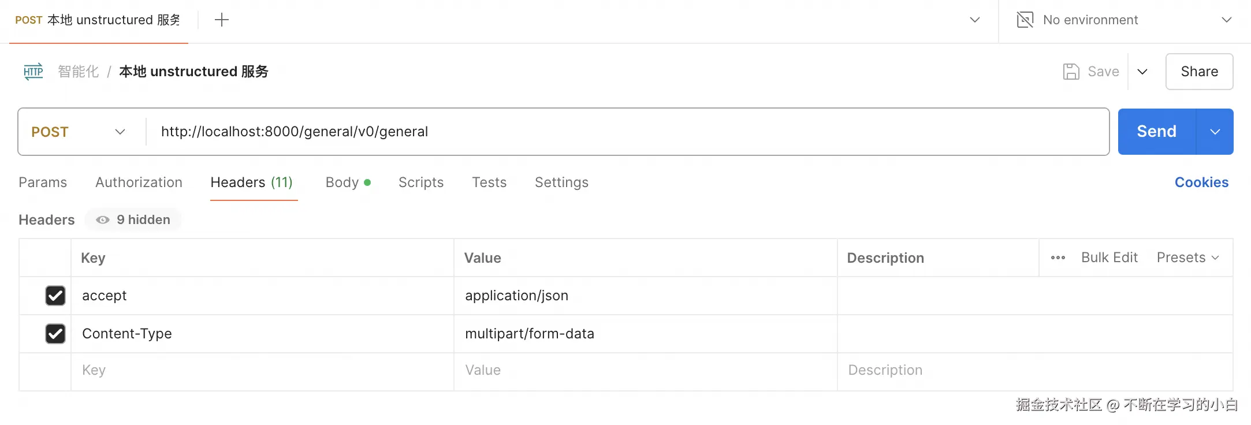The width and height of the screenshot is (1251, 425).
Task: Expand the tabs overflow chevron
Action: click(974, 20)
